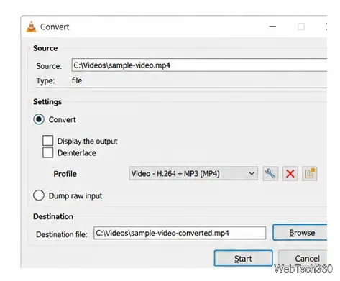Click the 'Settings' group heading

(x=47, y=102)
